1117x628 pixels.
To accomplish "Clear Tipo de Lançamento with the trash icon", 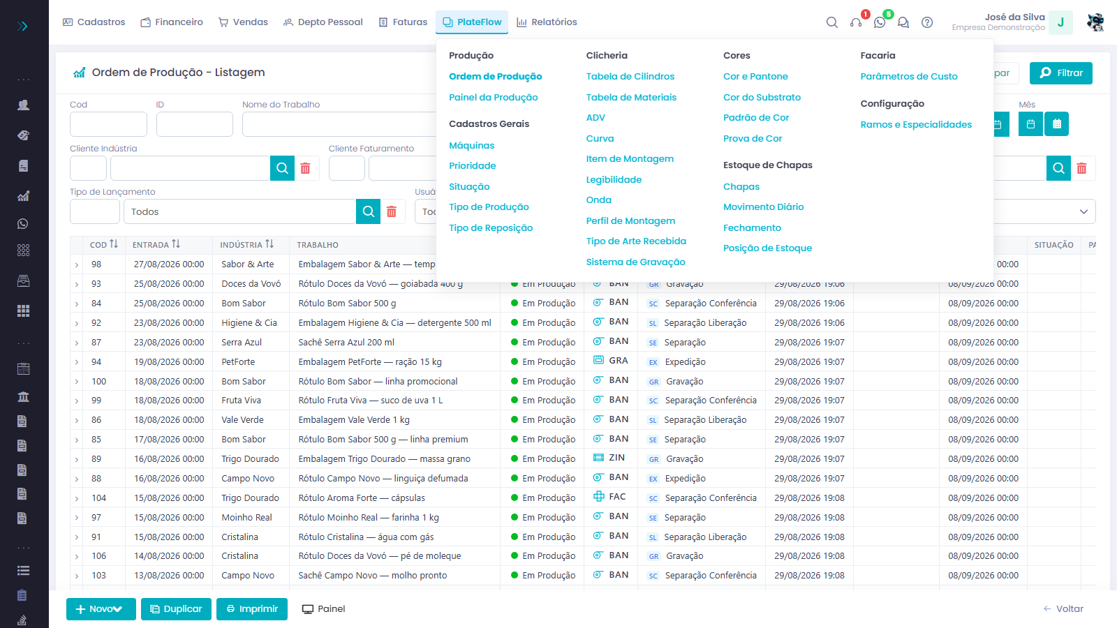I will point(392,211).
